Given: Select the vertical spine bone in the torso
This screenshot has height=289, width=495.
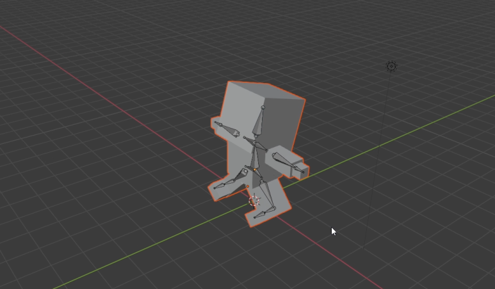Looking at the screenshot, I should 254,157.
